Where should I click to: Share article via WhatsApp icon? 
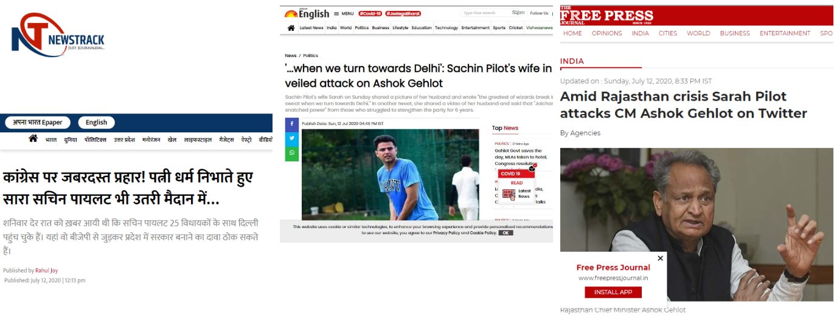click(292, 154)
